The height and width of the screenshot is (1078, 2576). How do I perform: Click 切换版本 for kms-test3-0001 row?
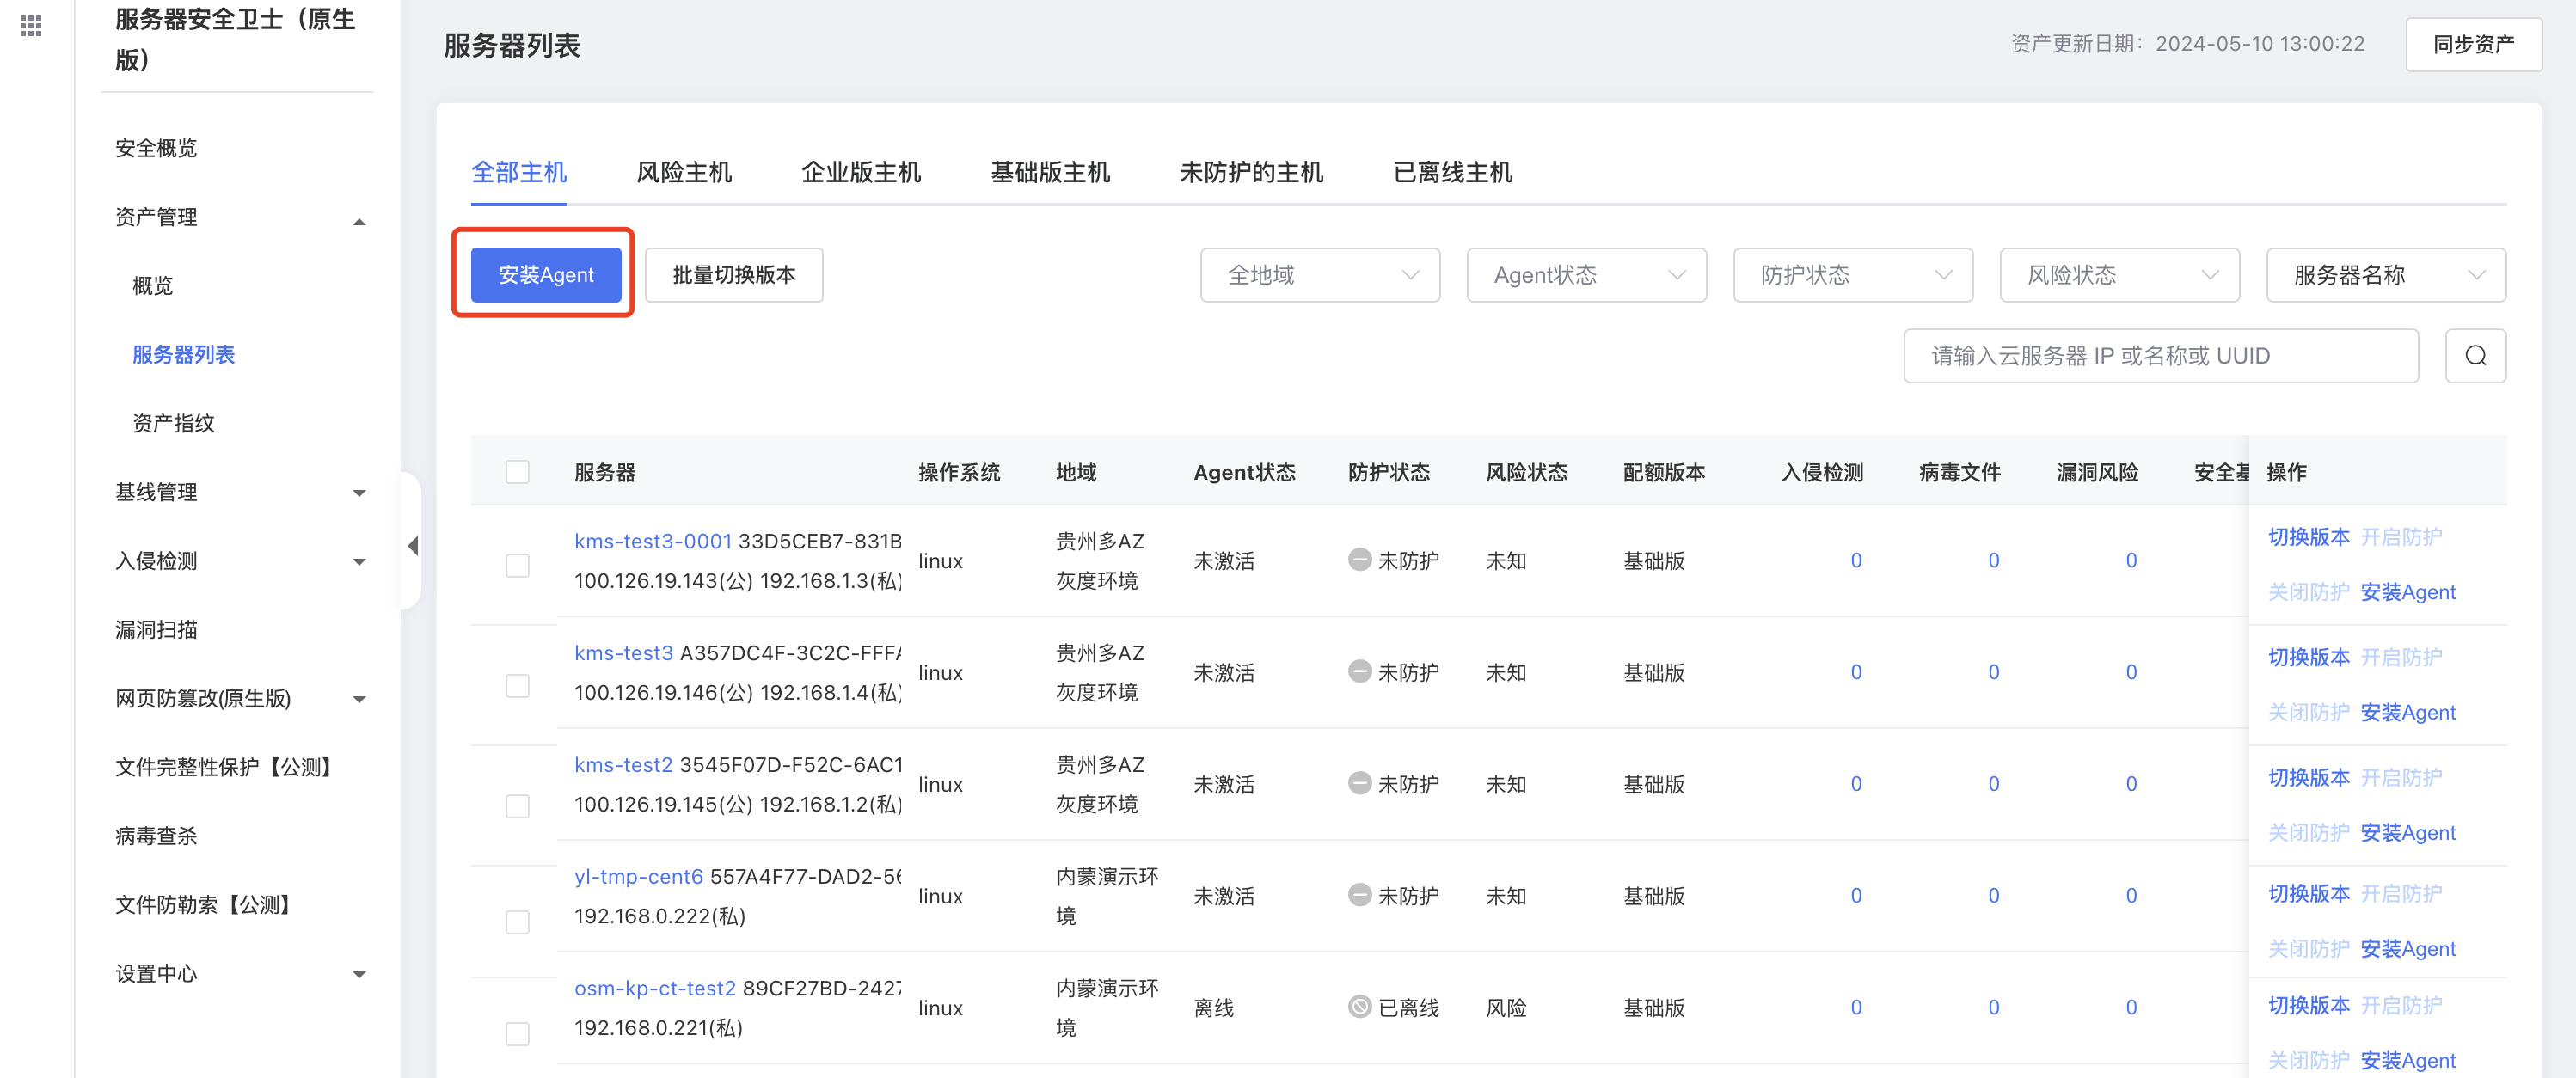tap(2308, 537)
